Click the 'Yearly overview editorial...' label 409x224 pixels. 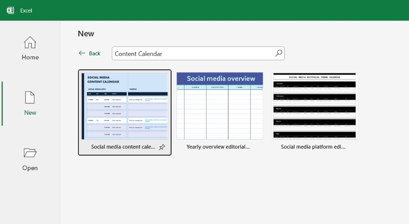click(x=218, y=147)
